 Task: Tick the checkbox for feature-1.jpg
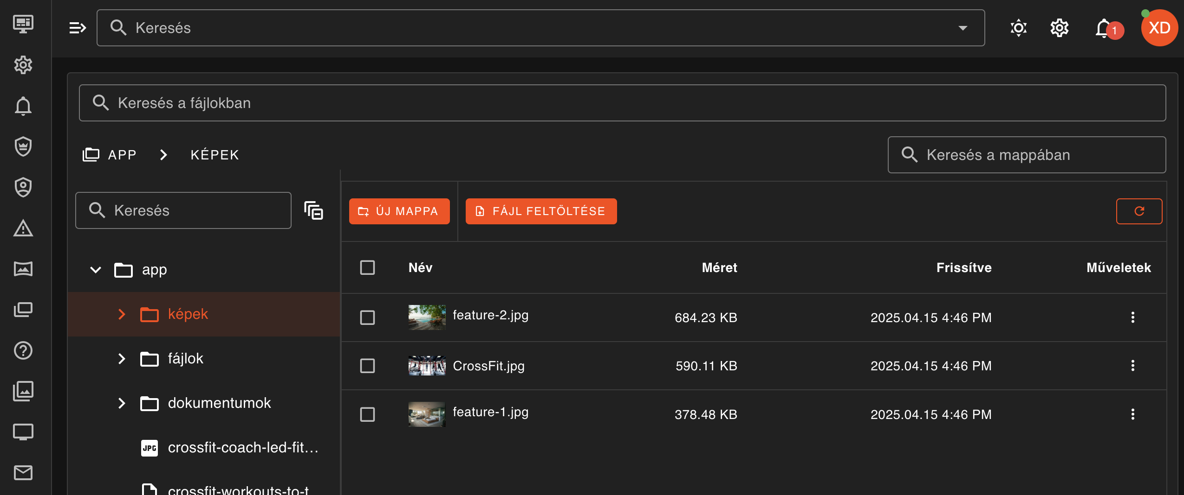tap(367, 414)
